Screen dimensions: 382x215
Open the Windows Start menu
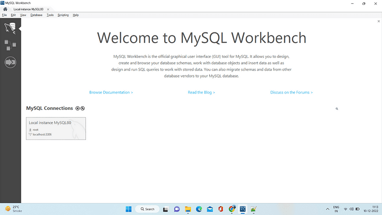[x=128, y=209]
